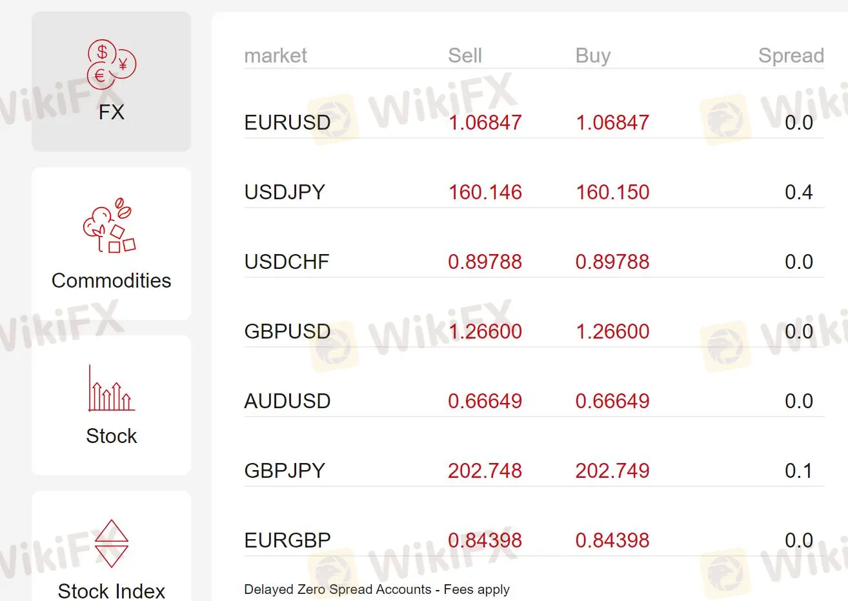Switch to the Commodities category

tap(112, 244)
